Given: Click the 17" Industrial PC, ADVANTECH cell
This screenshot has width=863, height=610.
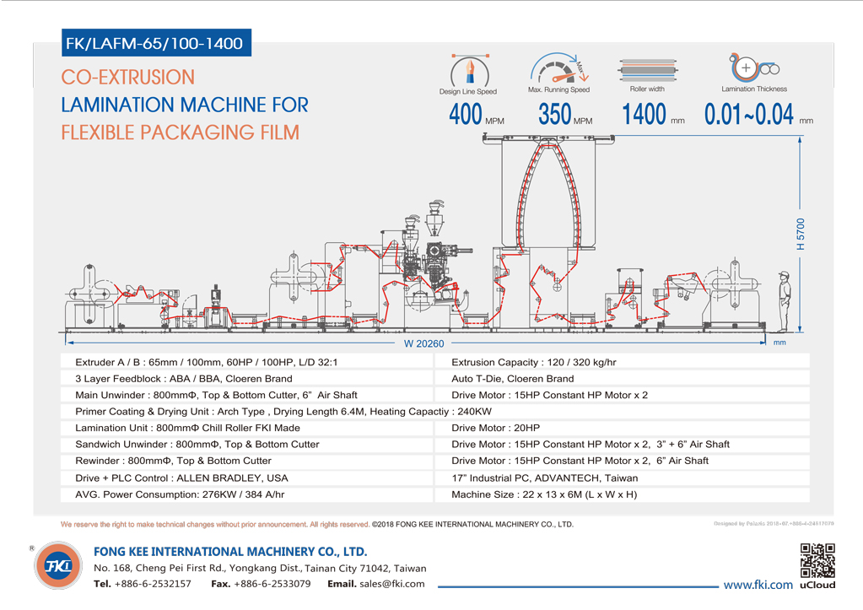Looking at the screenshot, I should [x=622, y=478].
